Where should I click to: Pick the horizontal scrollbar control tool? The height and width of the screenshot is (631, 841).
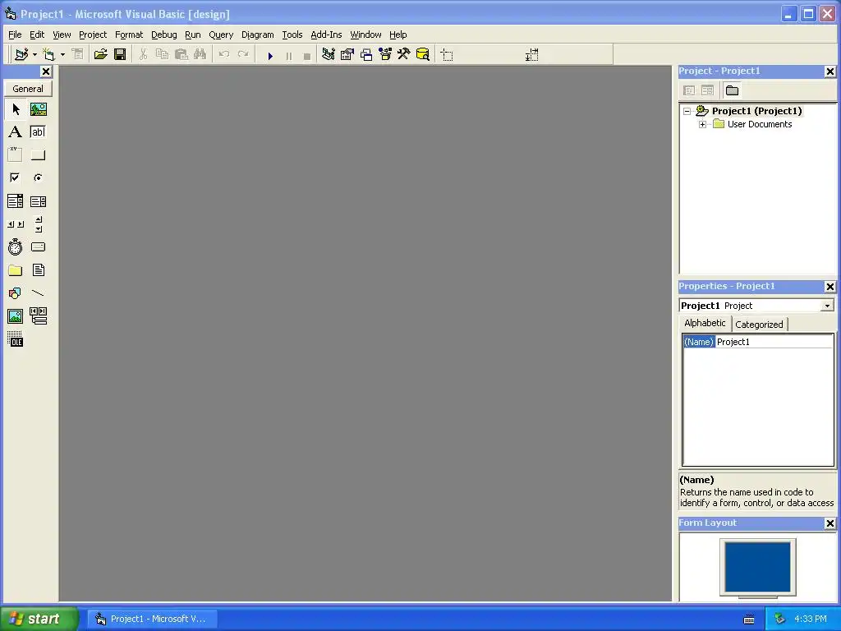[16, 224]
